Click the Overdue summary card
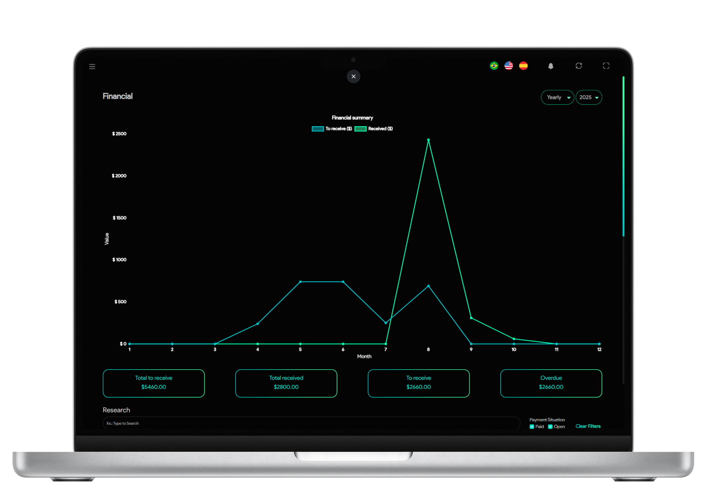The height and width of the screenshot is (486, 707). [x=551, y=383]
